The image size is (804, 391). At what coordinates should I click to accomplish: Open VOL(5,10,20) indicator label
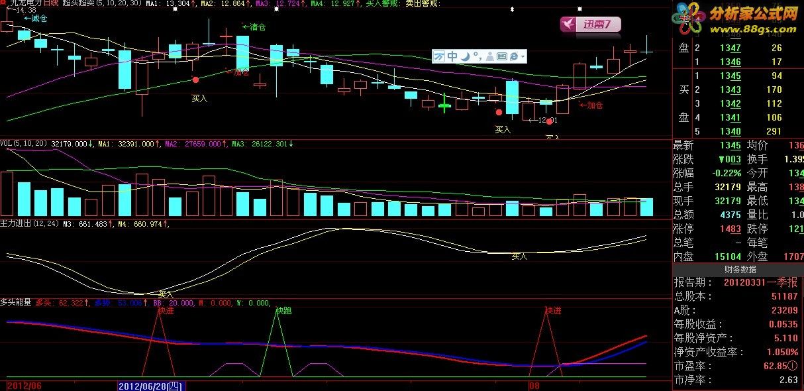tap(24, 143)
